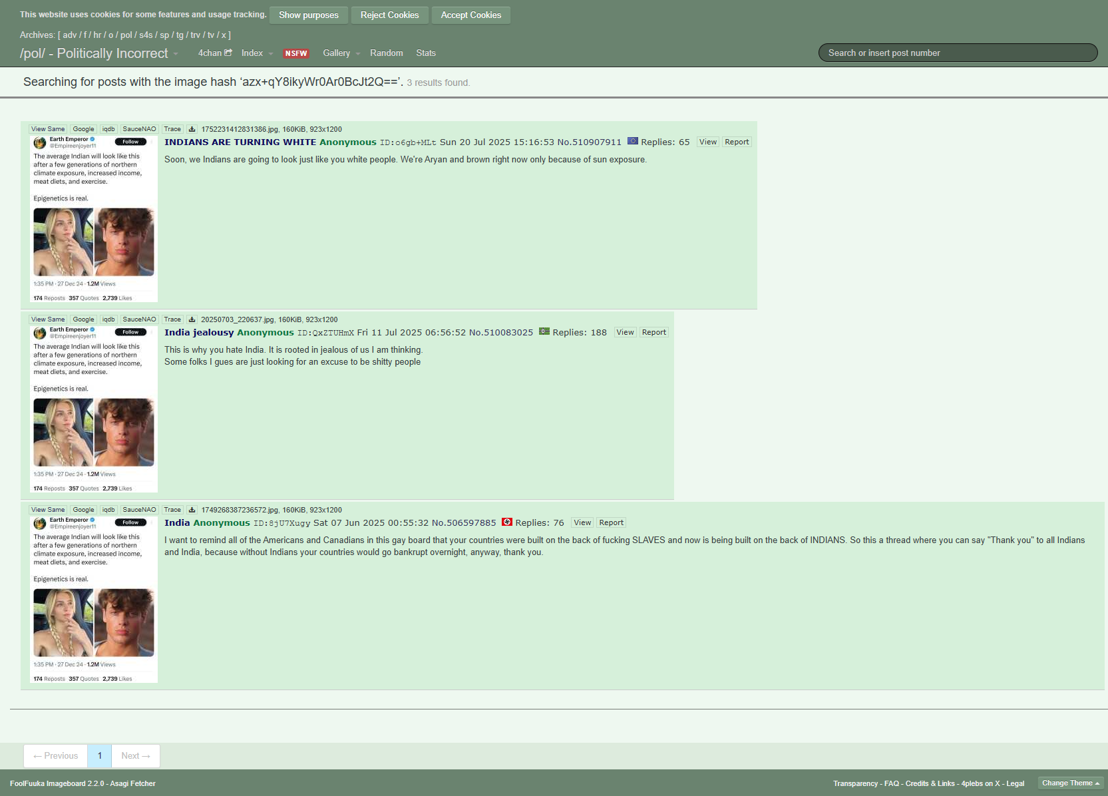This screenshot has height=796, width=1108.
Task: Open Legal footer link
Action: click(x=1016, y=783)
